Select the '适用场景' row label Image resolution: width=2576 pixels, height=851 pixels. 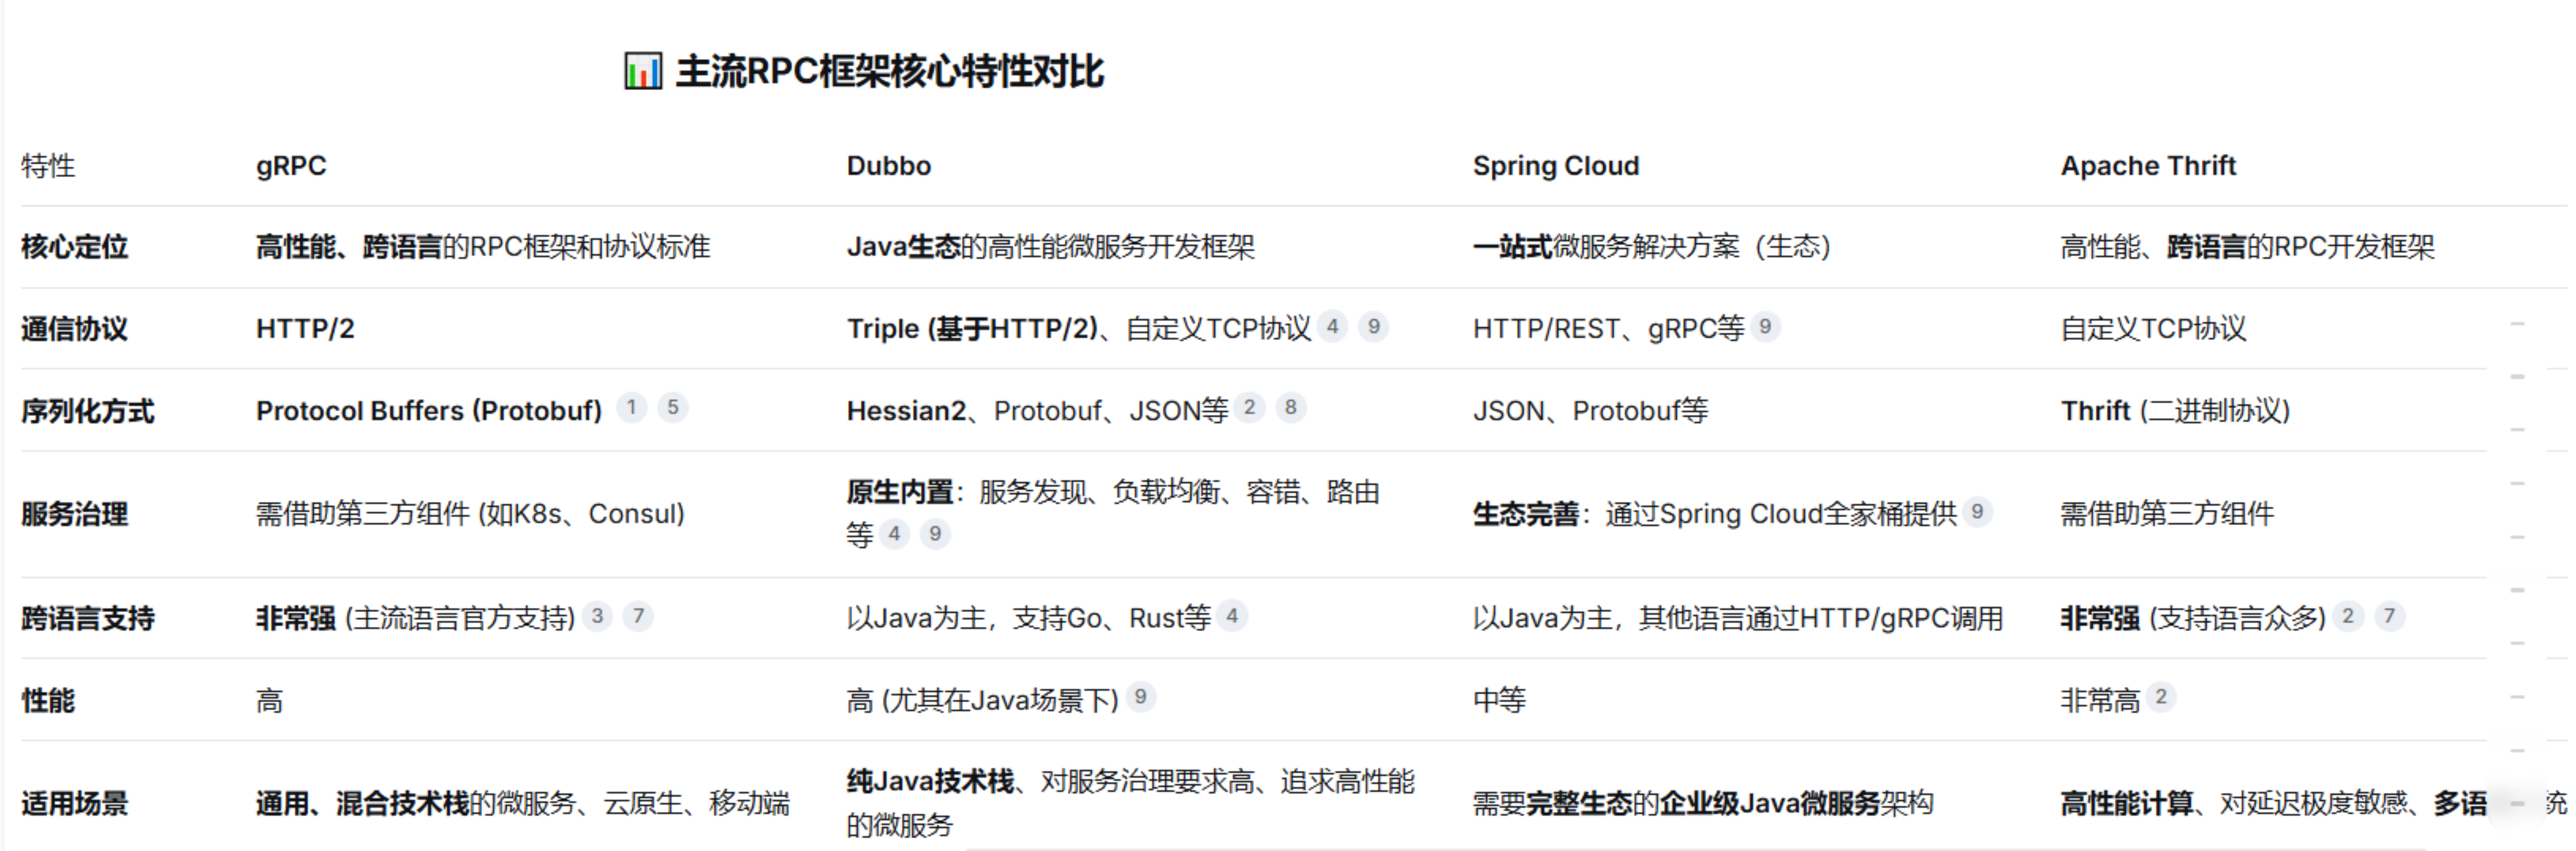click(x=75, y=804)
